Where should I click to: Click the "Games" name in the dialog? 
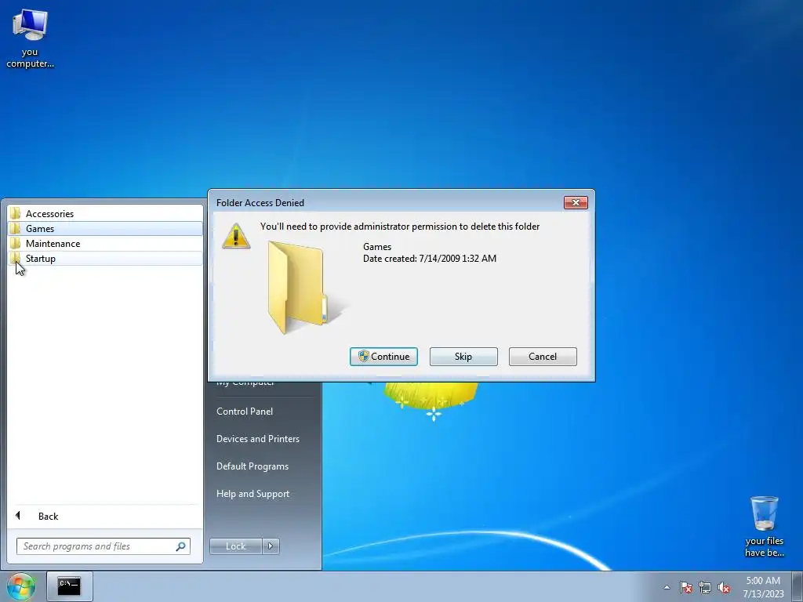[377, 247]
